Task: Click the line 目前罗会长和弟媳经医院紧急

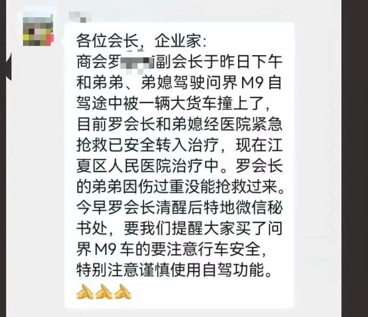Action: [x=179, y=124]
